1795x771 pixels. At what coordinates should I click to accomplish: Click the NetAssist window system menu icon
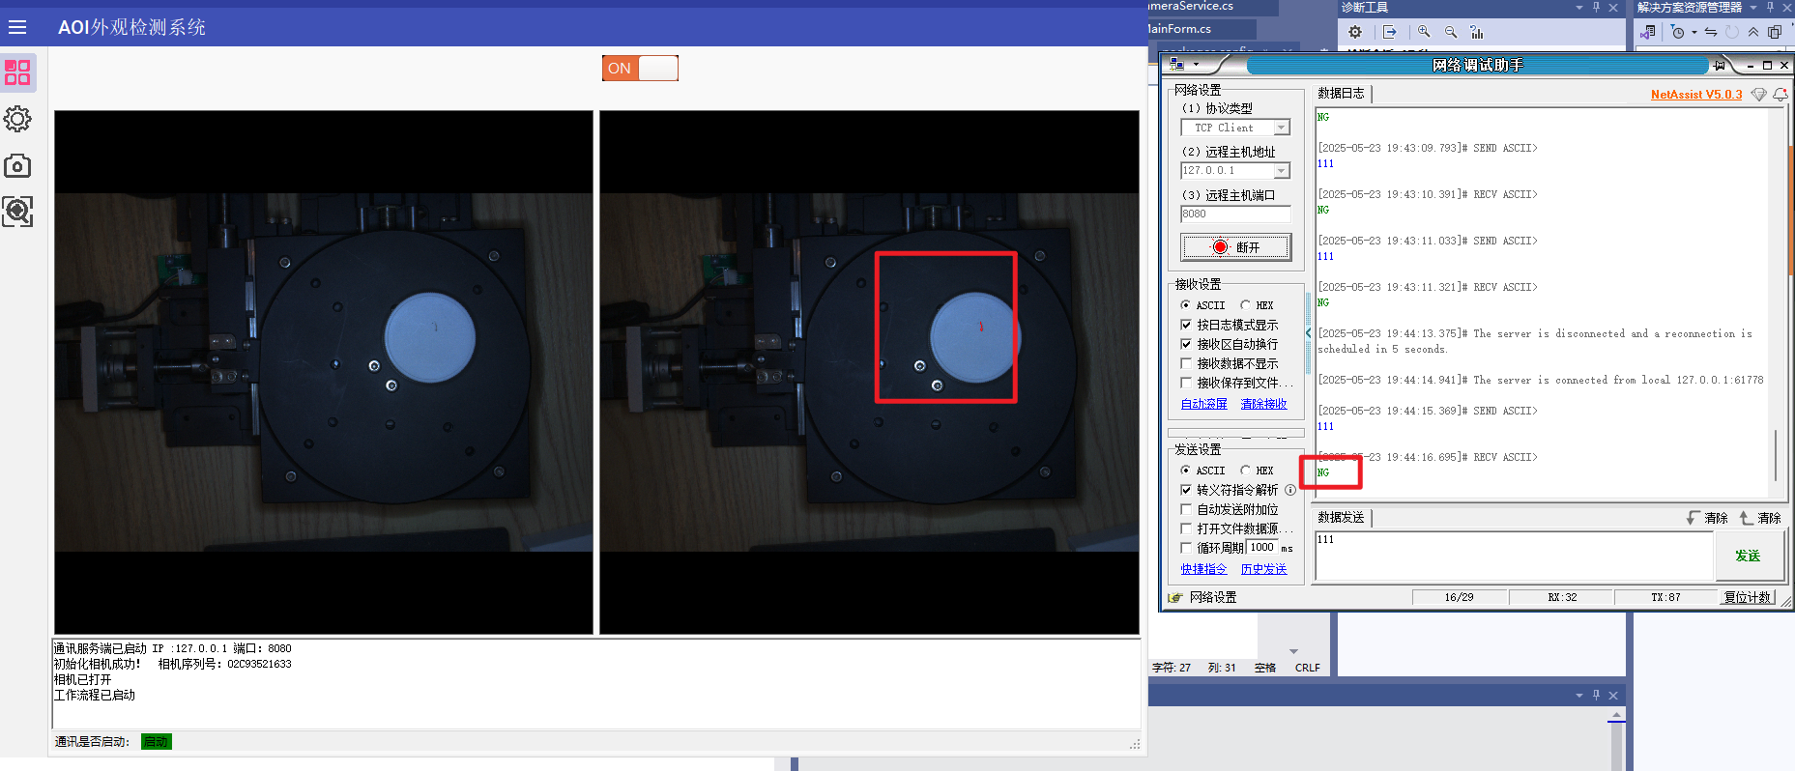(x=1176, y=65)
